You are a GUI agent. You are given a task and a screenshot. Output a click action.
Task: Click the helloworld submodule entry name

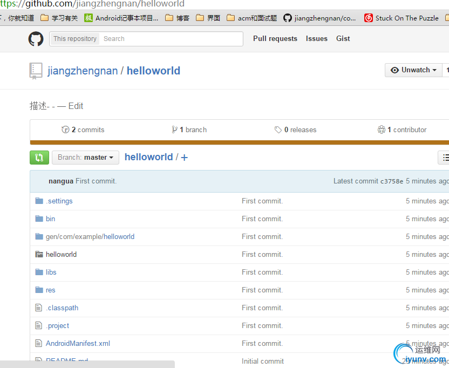(x=61, y=254)
